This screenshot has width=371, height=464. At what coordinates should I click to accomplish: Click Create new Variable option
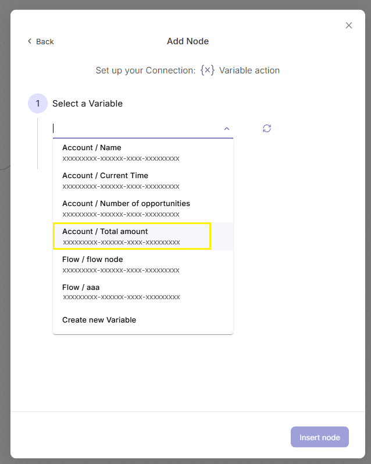tap(143, 320)
